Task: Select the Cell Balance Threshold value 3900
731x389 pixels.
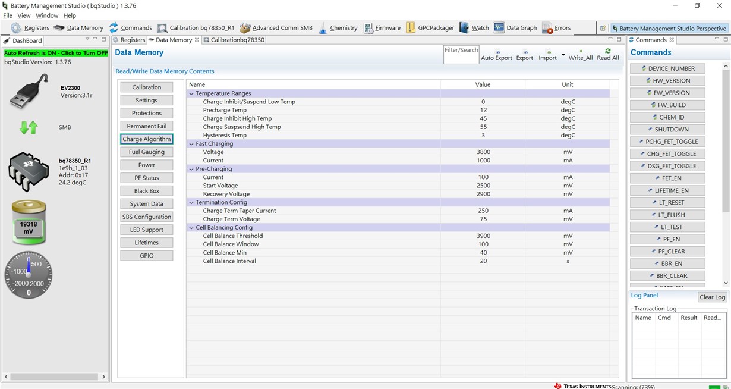Action: (x=483, y=236)
